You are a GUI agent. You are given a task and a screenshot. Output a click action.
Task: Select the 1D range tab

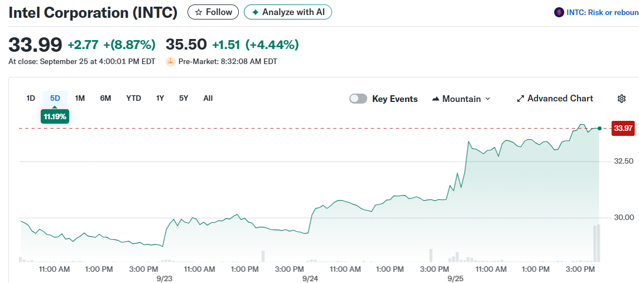pos(31,99)
